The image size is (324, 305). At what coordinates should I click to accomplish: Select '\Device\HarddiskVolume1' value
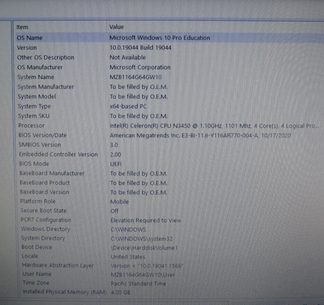(144, 248)
